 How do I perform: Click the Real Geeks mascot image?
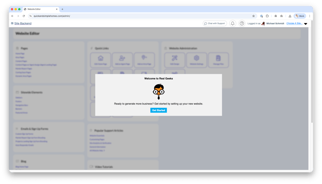[159, 92]
